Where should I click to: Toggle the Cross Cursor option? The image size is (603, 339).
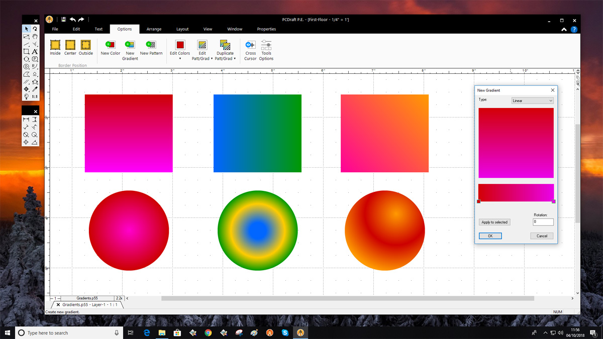(250, 45)
